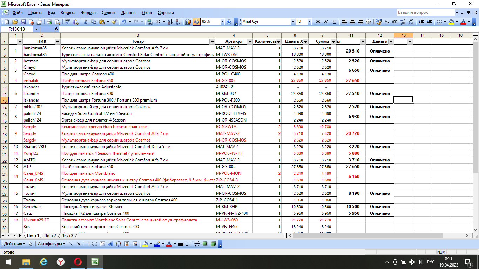Toggle Bold formatting (Ж)
The height and width of the screenshot is (269, 479).
click(318, 22)
